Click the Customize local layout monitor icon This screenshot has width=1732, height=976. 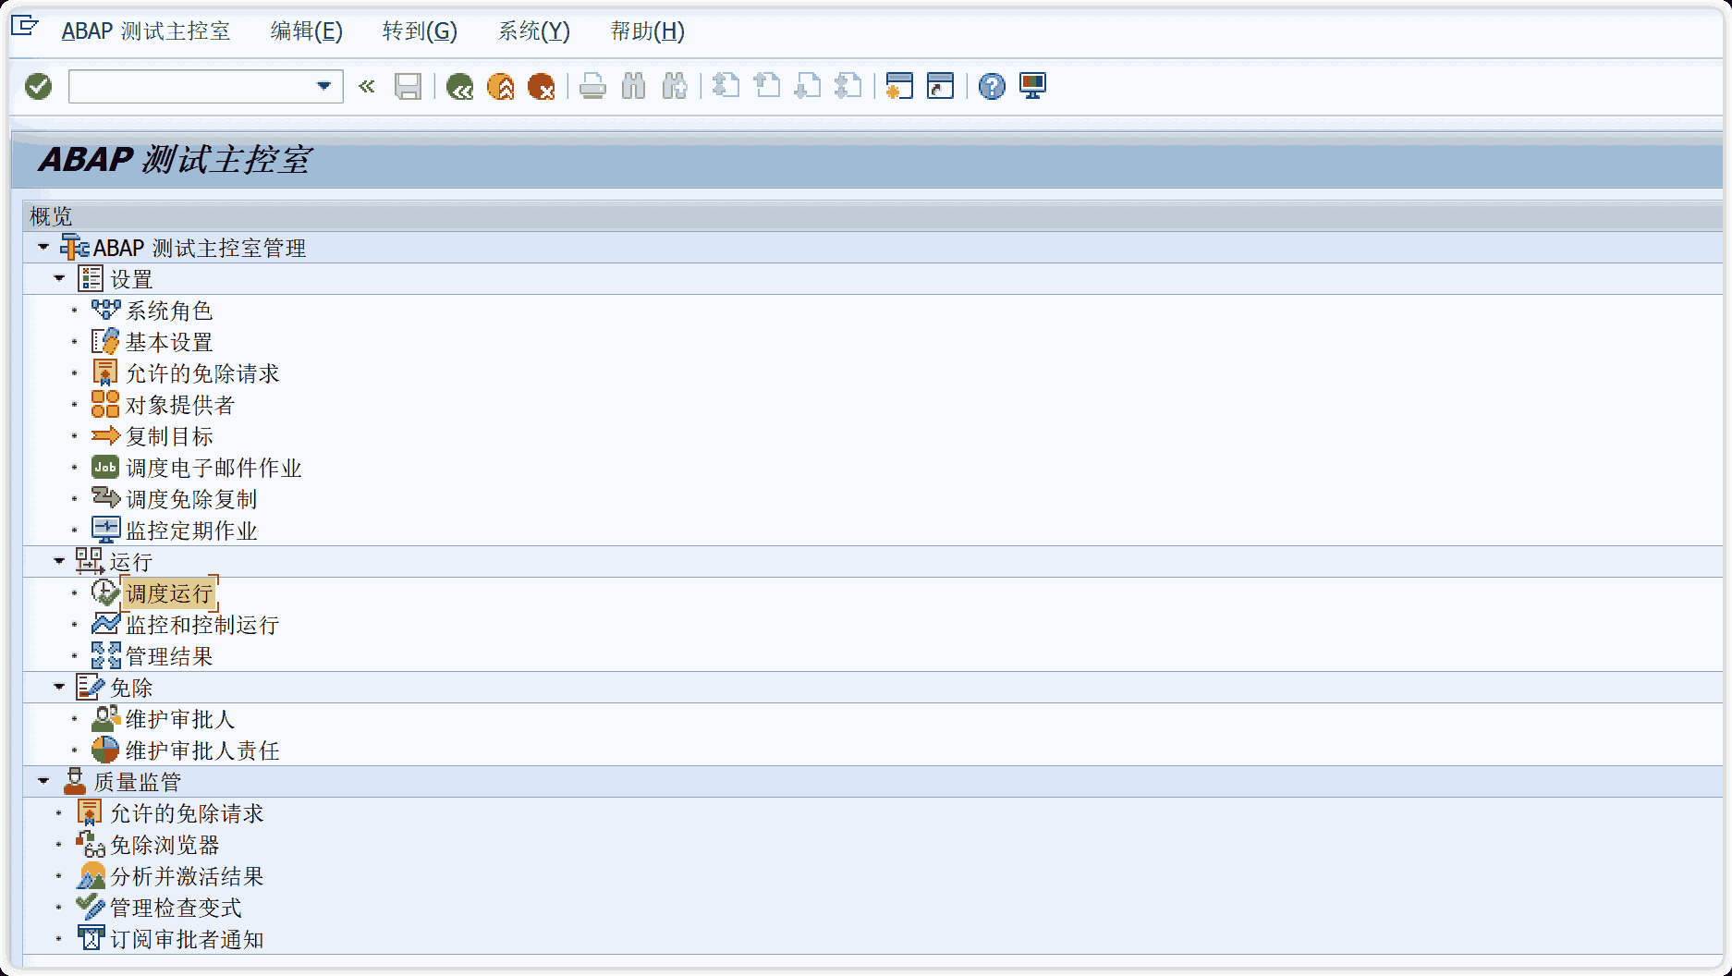coord(1032,87)
